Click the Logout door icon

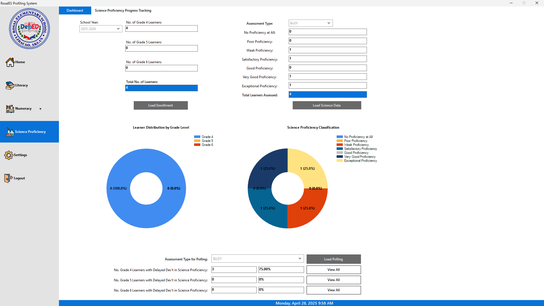coord(8,178)
